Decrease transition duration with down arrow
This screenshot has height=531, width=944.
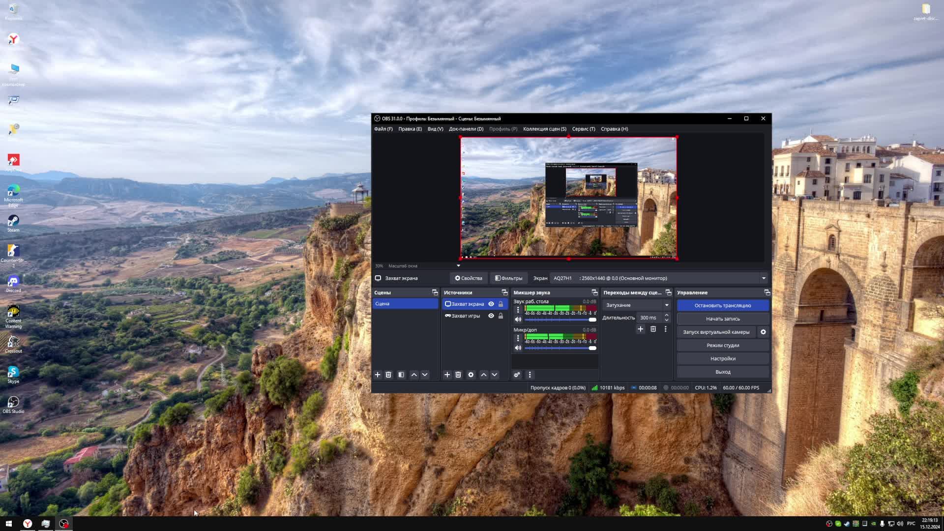pyautogui.click(x=667, y=320)
